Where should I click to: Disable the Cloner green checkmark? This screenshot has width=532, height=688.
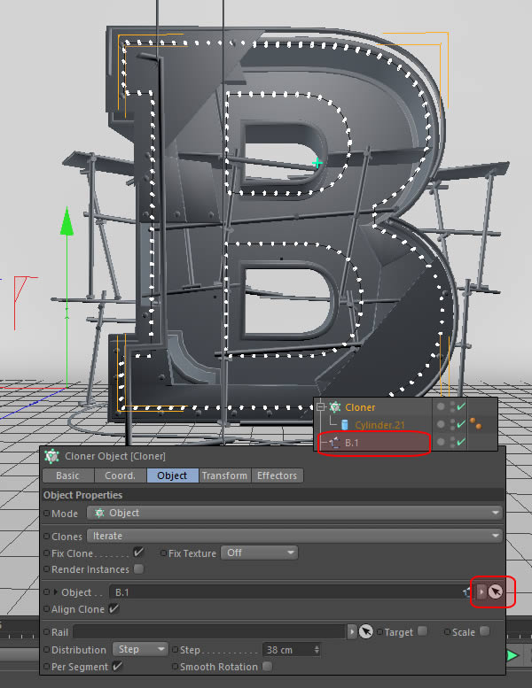461,406
